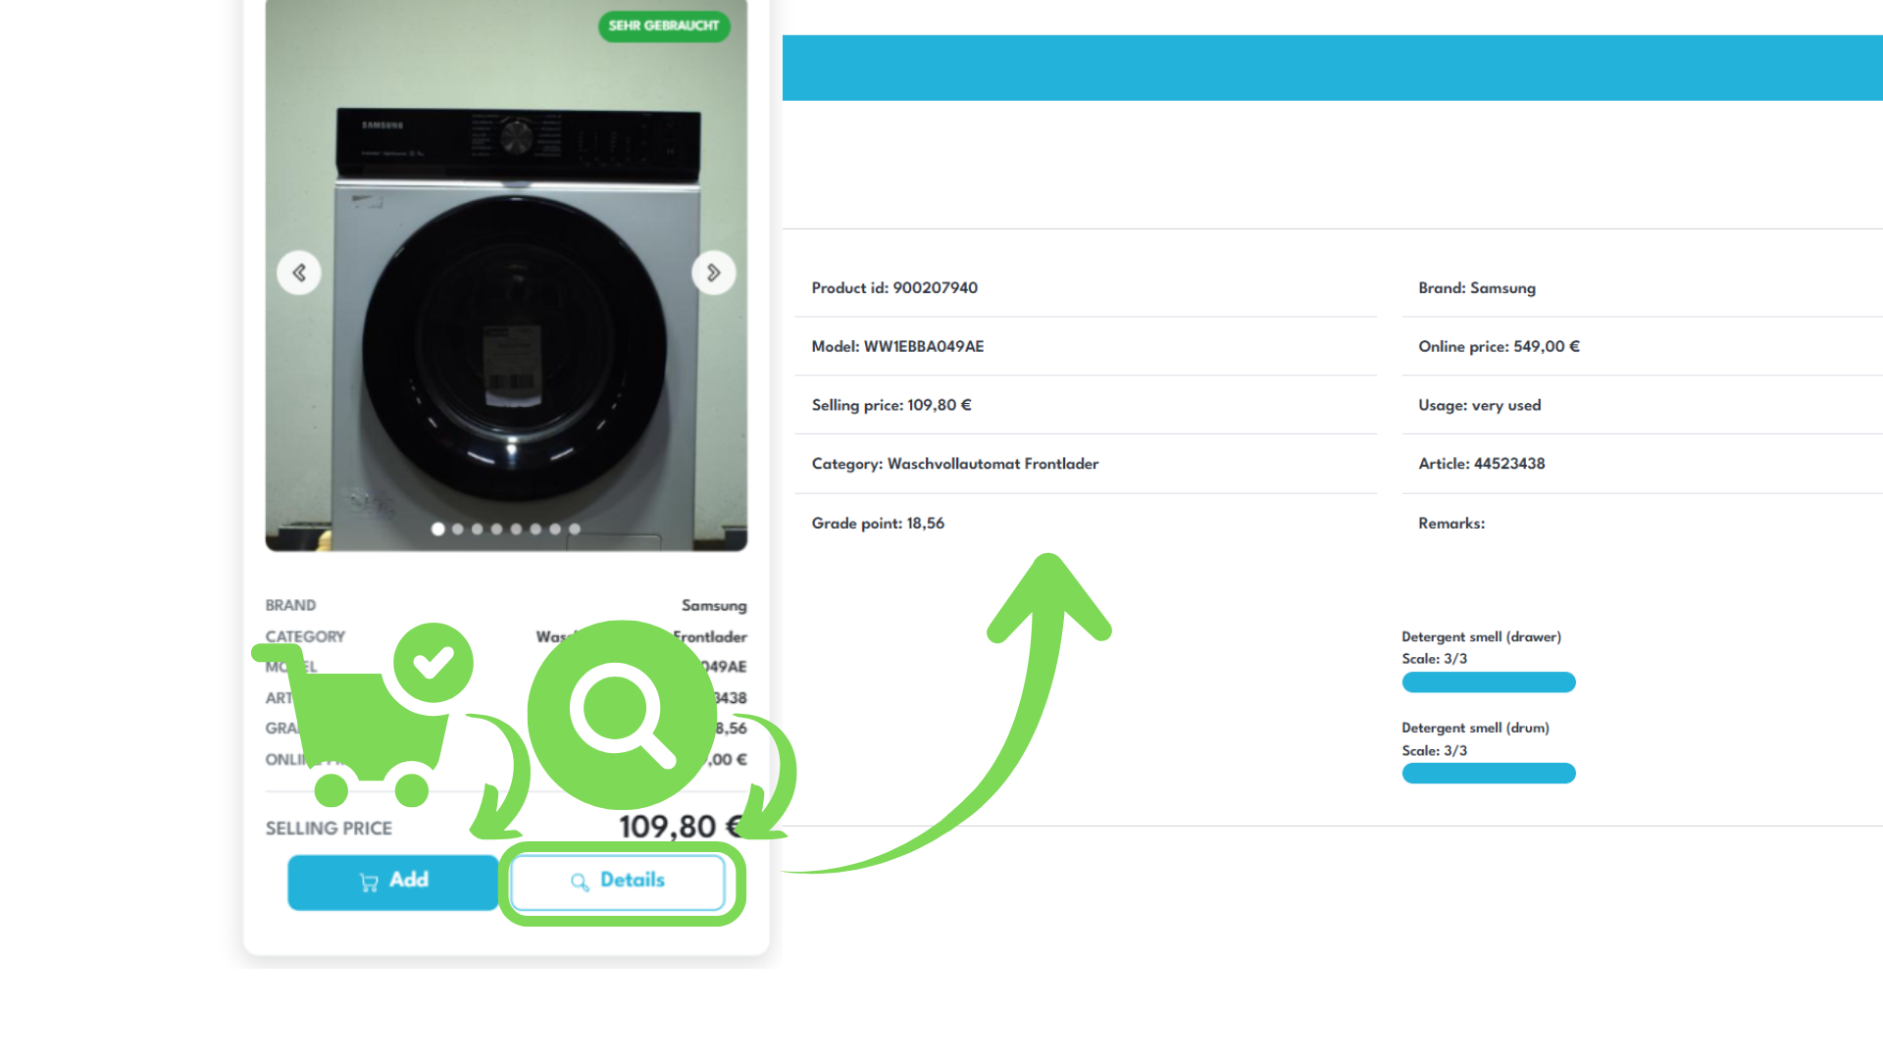Select the fourth carousel dot

pyautogui.click(x=496, y=529)
